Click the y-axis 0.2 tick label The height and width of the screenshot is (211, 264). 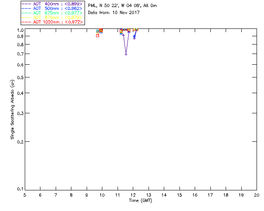20,142
